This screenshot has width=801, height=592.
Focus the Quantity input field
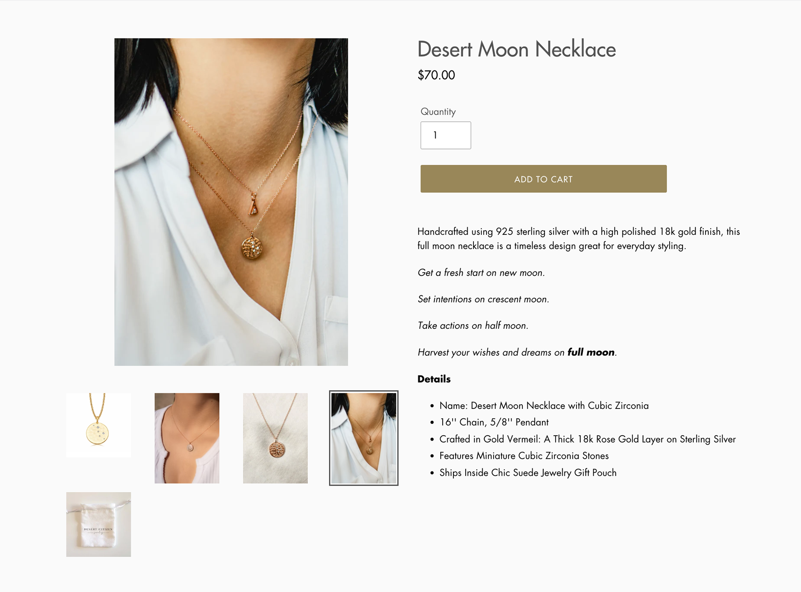coord(446,135)
